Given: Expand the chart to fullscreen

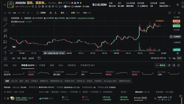Looking at the screenshot, I should point(175,13).
